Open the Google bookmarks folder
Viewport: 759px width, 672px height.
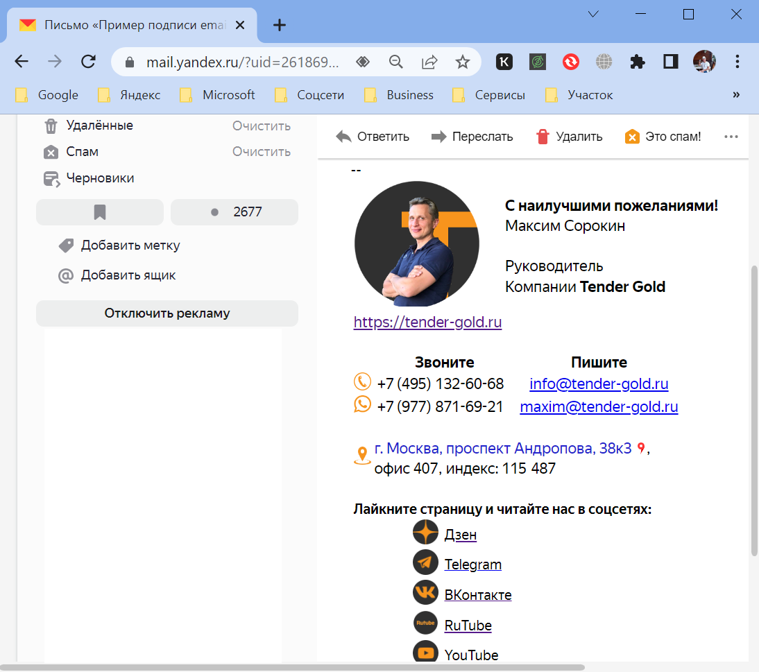47,95
